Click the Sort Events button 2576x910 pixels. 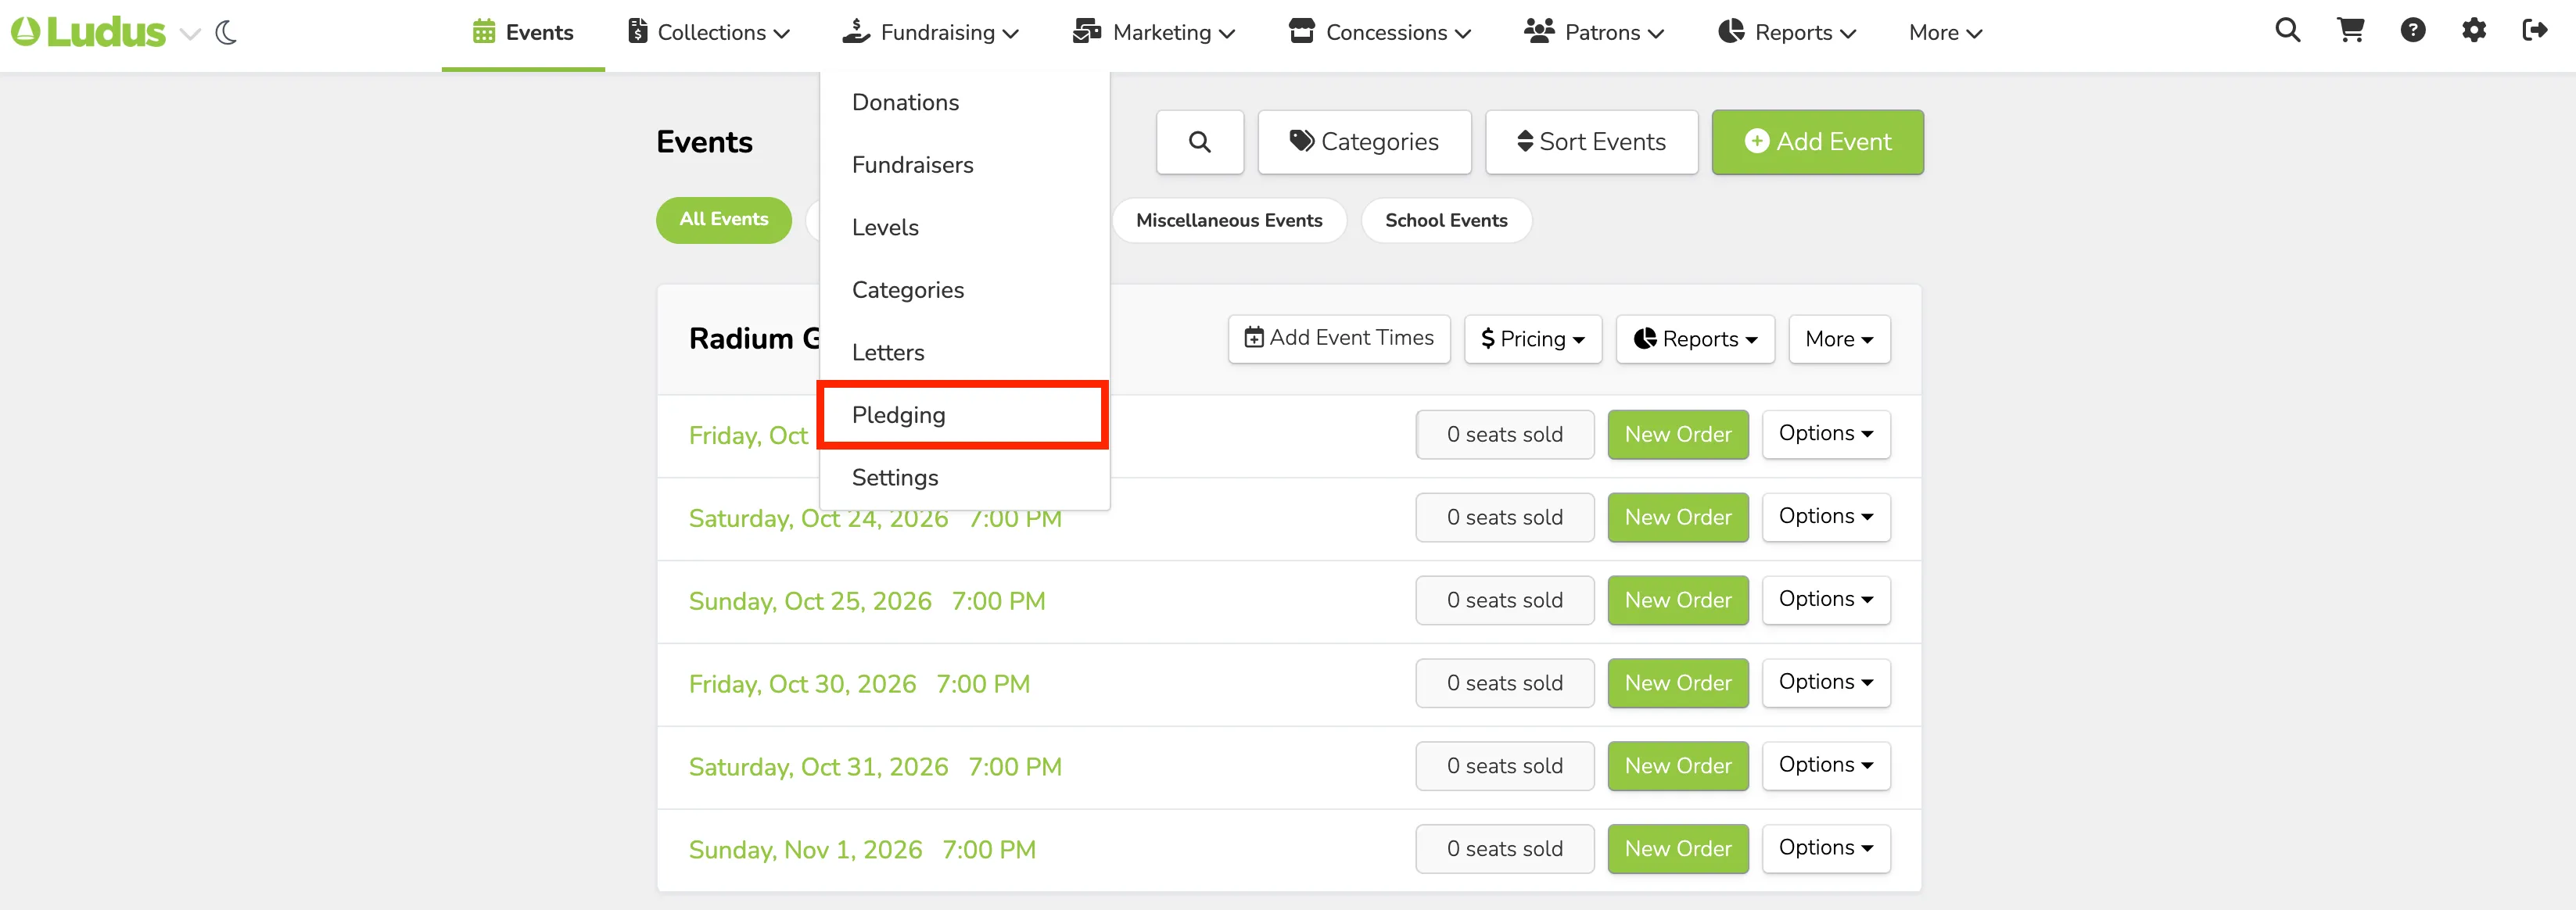click(1591, 142)
